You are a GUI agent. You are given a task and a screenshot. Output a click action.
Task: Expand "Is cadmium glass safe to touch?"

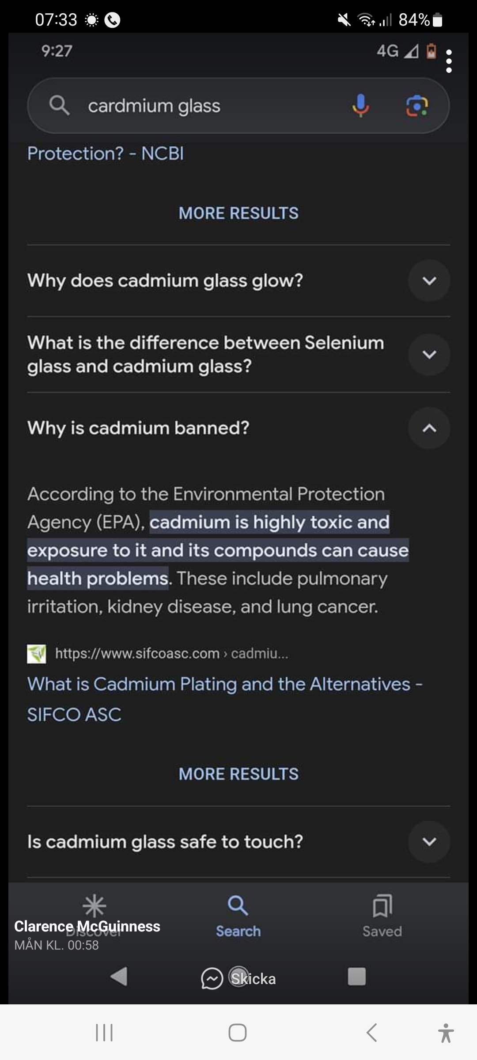point(429,841)
